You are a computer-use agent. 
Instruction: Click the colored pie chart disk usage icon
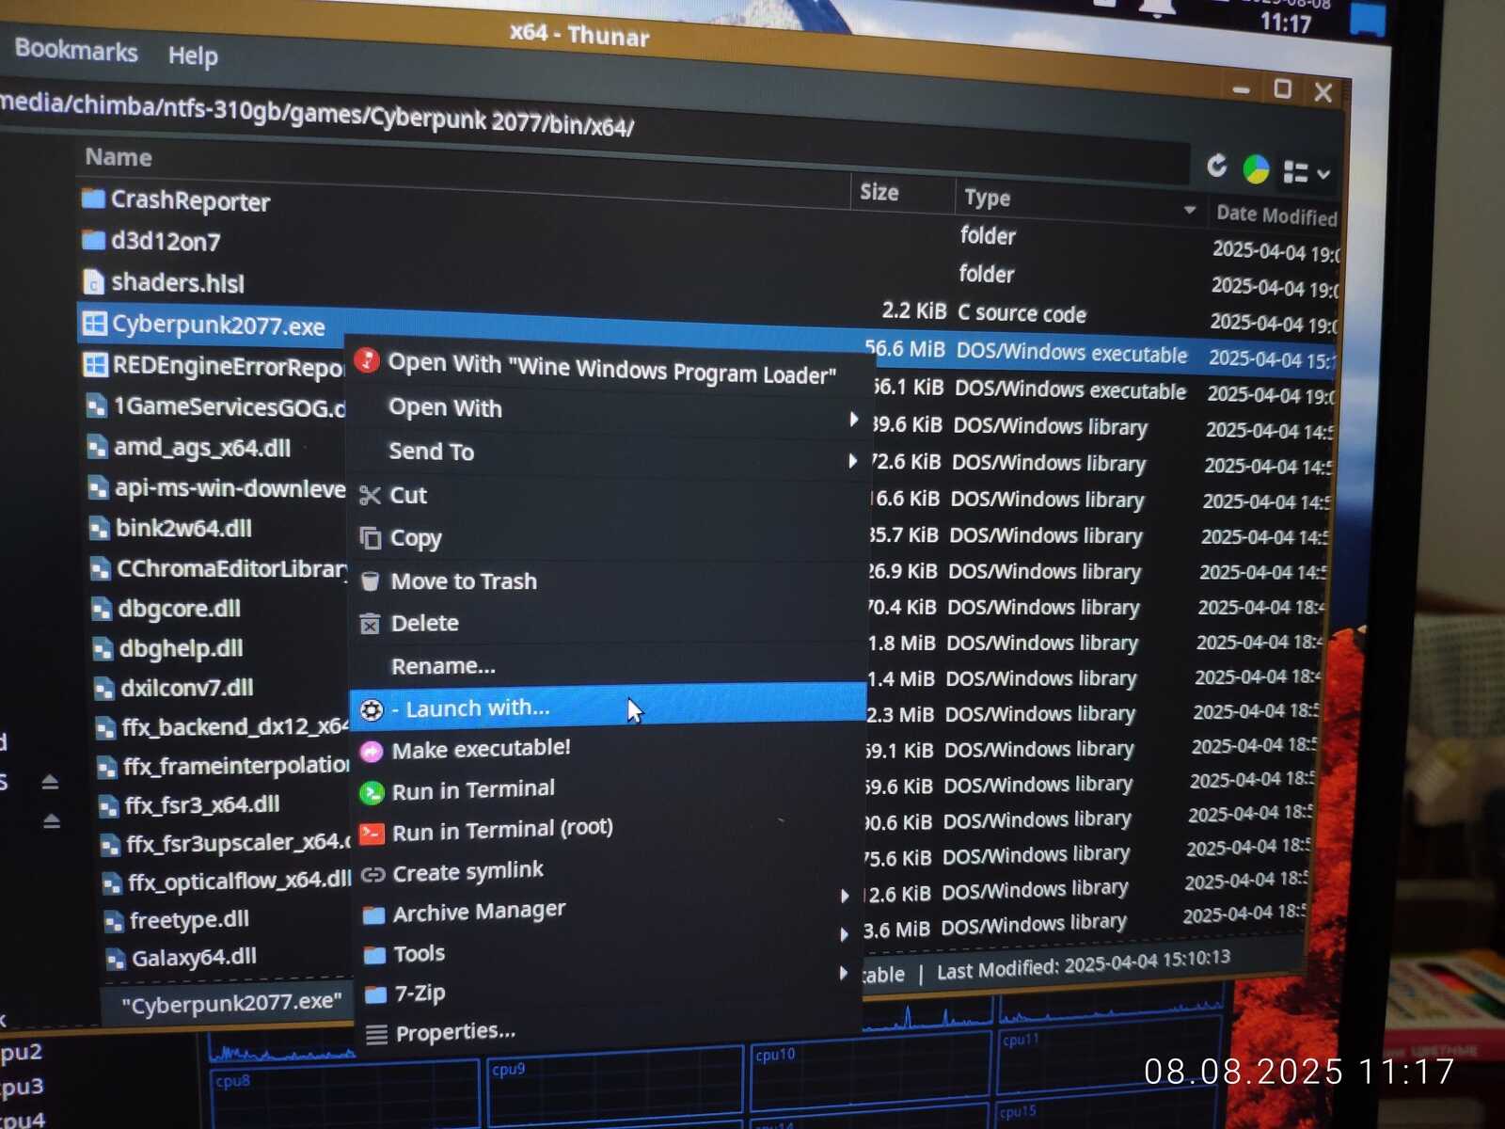coord(1256,169)
